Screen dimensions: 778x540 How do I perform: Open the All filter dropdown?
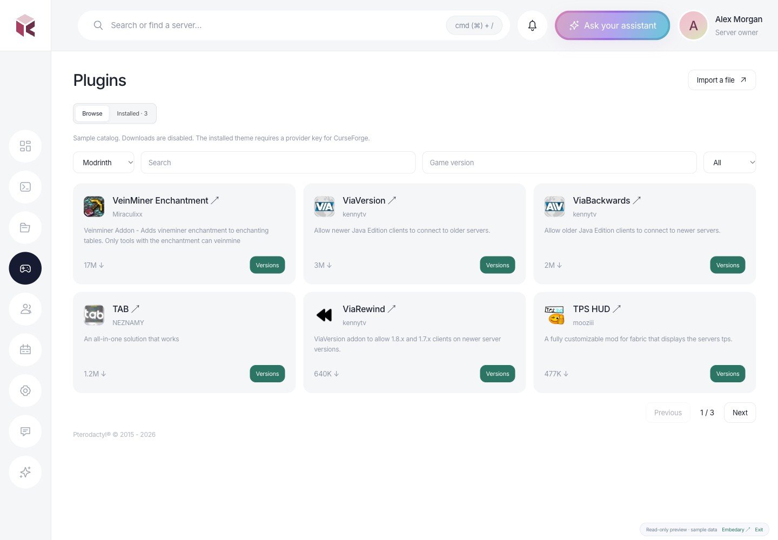click(730, 163)
